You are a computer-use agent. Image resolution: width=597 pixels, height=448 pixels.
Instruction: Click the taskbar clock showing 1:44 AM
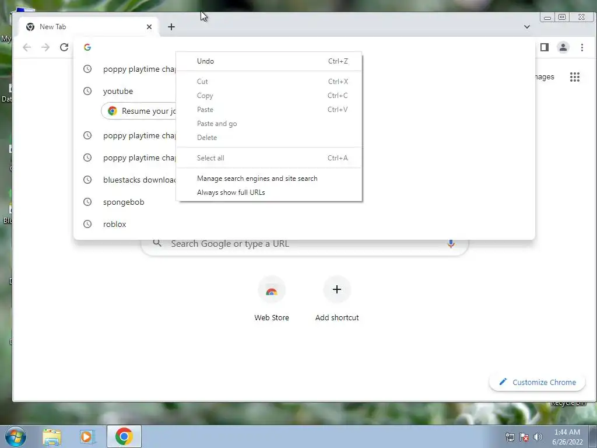tap(567, 437)
